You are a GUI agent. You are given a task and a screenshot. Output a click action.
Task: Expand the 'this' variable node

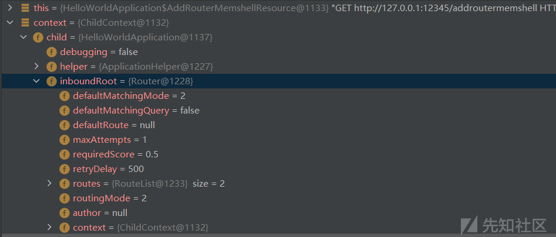[x=10, y=8]
